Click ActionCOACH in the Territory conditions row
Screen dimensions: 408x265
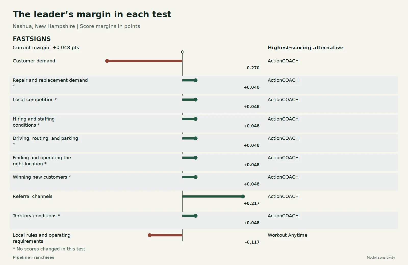[283, 216]
